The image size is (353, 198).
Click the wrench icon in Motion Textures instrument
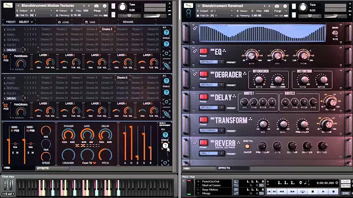[8, 5]
